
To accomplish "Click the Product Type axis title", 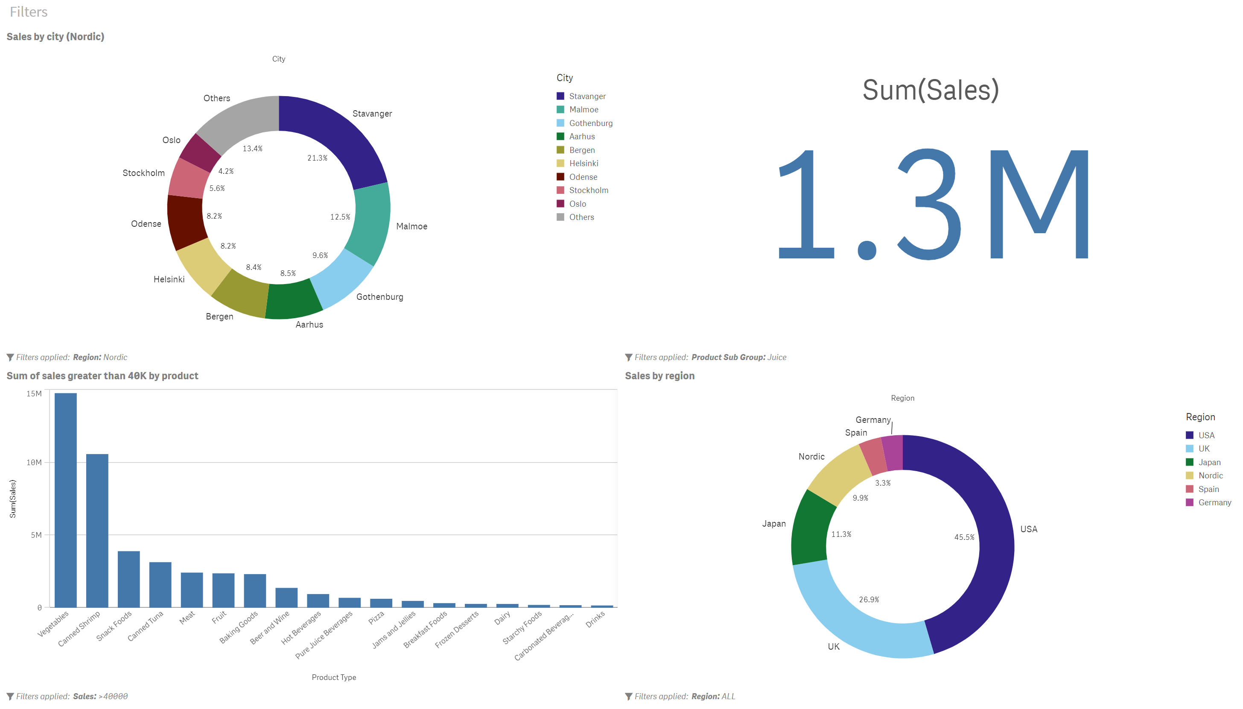I will 334,677.
